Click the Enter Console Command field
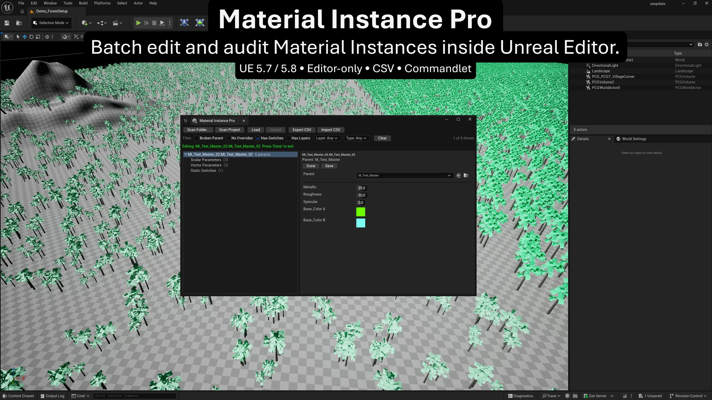This screenshot has height=400, width=712. [135, 396]
